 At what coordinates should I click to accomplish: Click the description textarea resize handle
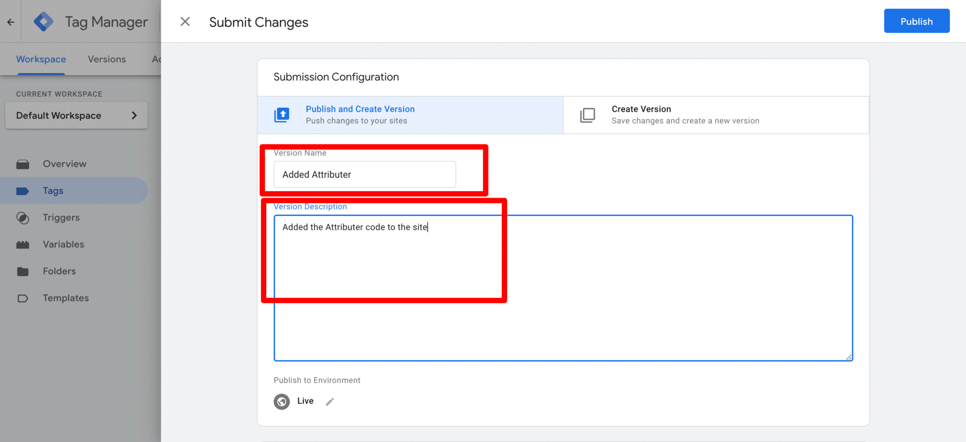[x=849, y=357]
